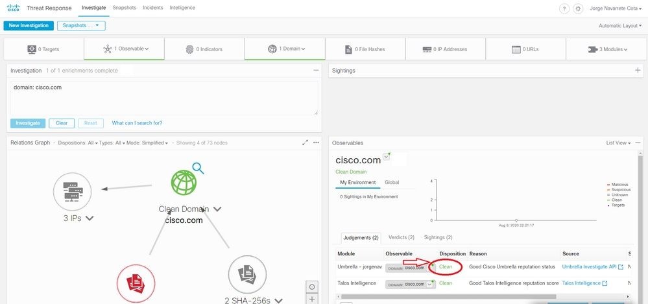
Task: Open the Judgements (2) tab
Action: (361, 238)
